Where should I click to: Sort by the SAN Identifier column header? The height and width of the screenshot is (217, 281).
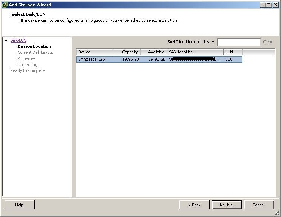point(195,52)
